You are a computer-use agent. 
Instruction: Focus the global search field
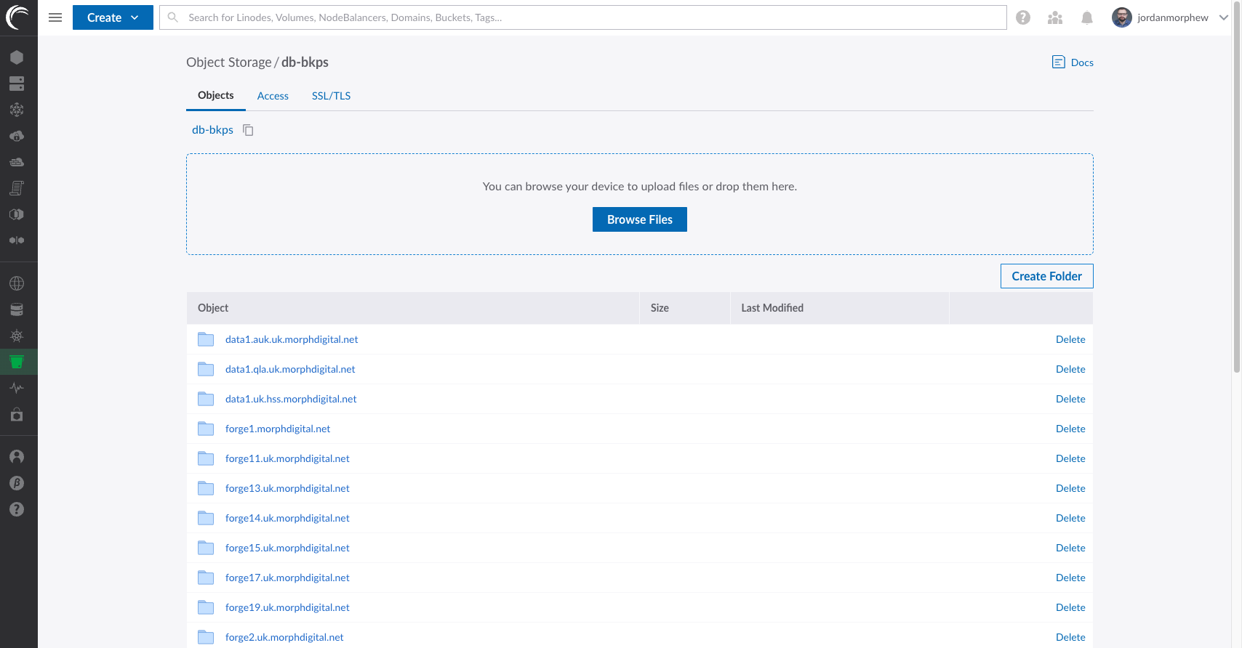pos(583,17)
